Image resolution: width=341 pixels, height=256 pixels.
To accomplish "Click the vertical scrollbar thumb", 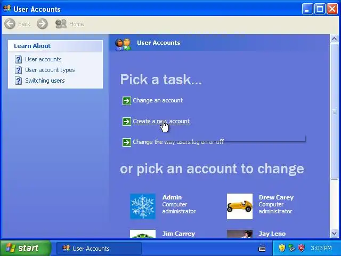I will [334, 111].
